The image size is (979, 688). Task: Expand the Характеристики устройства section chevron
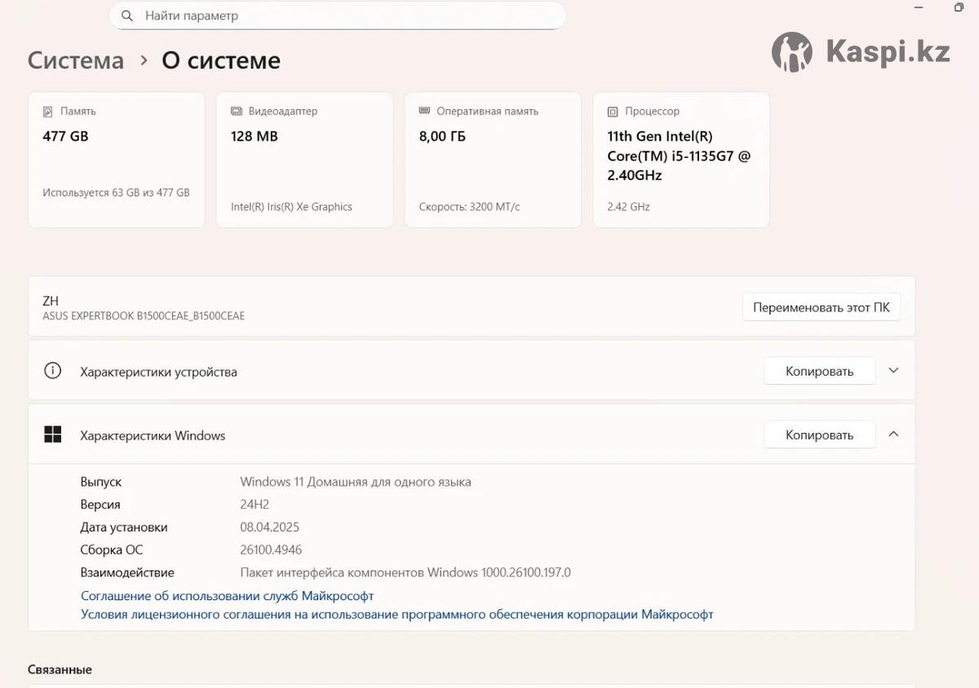point(893,371)
